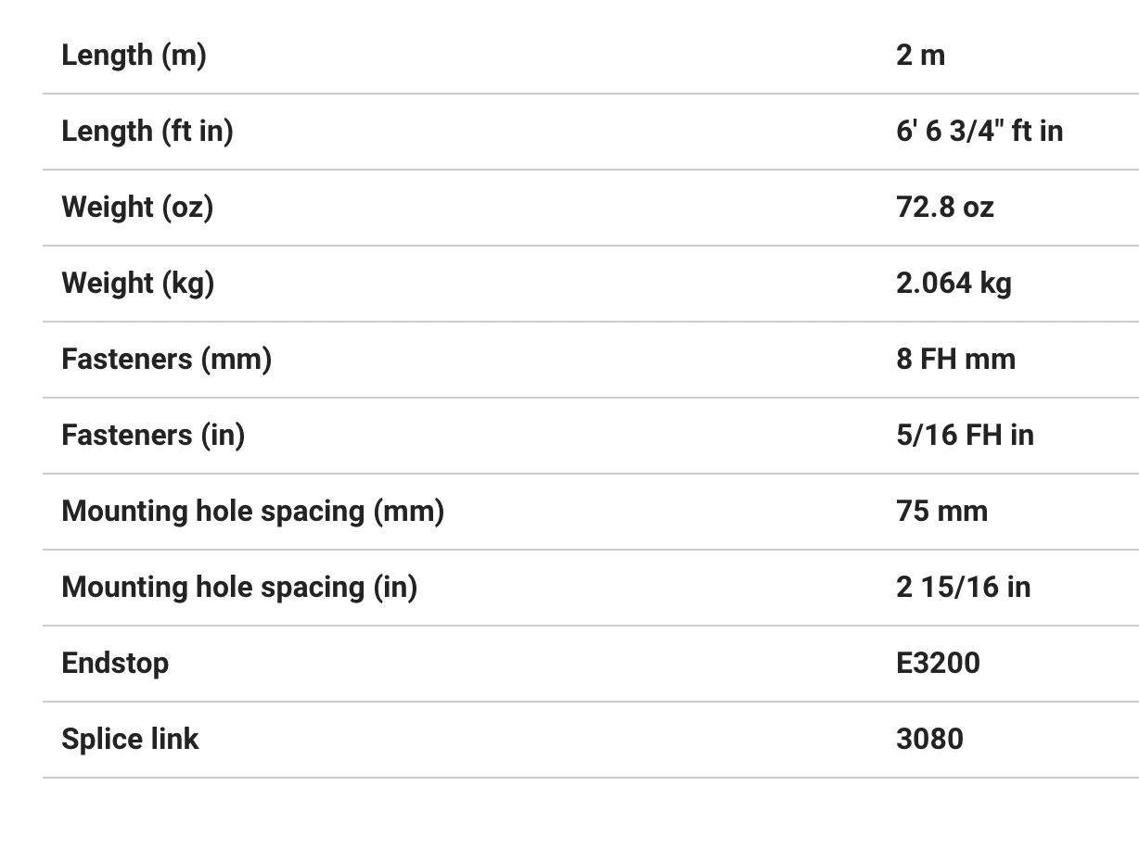The width and height of the screenshot is (1139, 849).
Task: Select the Length (ft in) label
Action: coord(147,132)
